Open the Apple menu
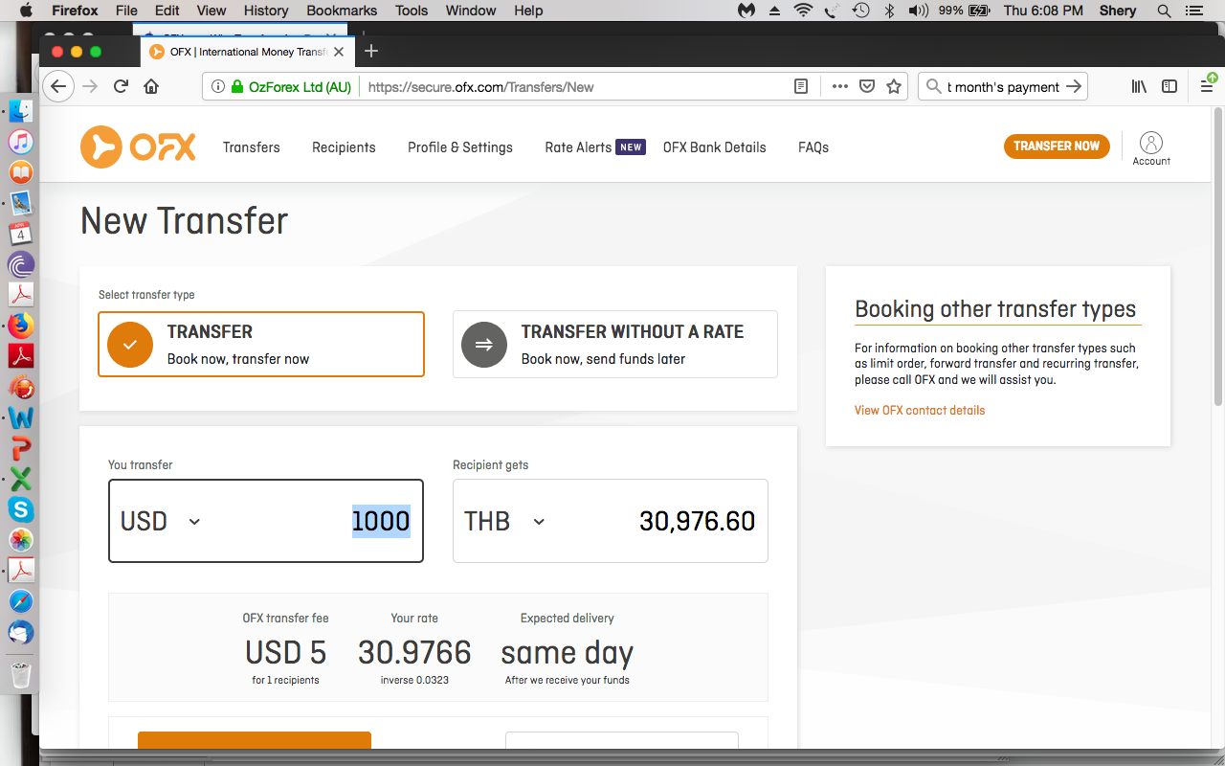The width and height of the screenshot is (1225, 766). point(26,11)
